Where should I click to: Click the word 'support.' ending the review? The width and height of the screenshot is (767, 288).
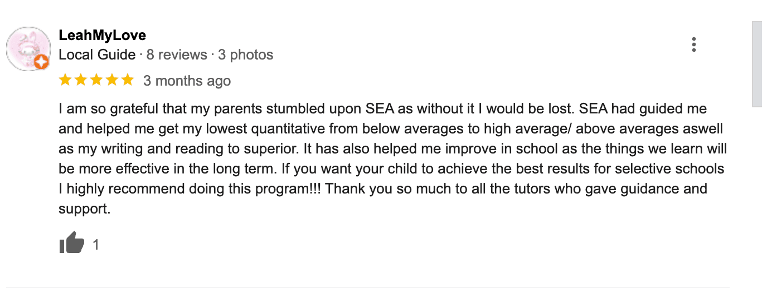pyautogui.click(x=85, y=210)
